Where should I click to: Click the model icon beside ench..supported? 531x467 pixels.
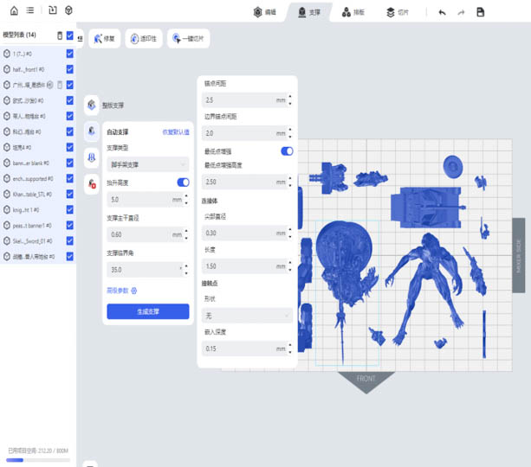7,178
